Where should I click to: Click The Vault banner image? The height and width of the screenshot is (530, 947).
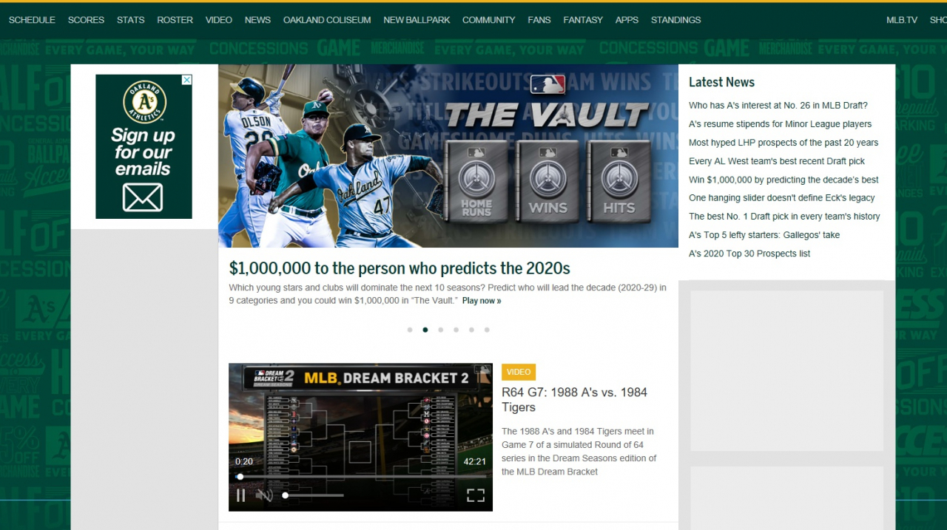(x=448, y=156)
